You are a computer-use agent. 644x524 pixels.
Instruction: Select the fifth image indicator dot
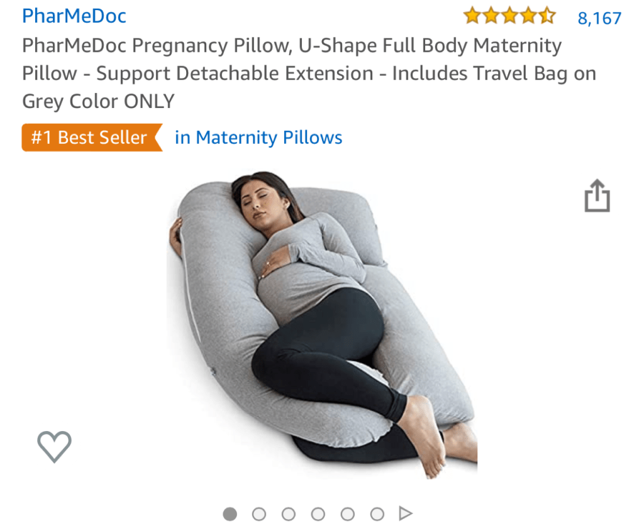click(347, 514)
